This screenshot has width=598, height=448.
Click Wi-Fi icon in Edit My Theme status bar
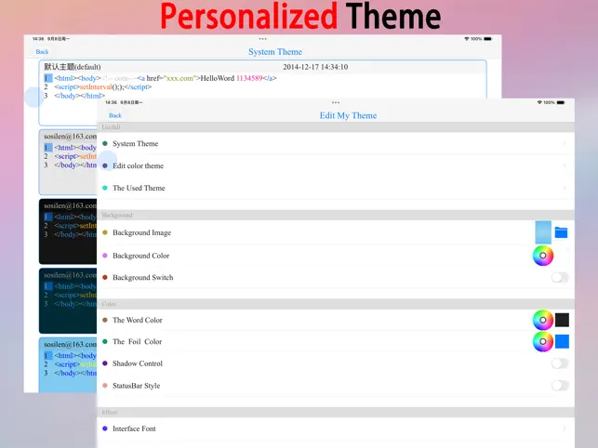(539, 102)
